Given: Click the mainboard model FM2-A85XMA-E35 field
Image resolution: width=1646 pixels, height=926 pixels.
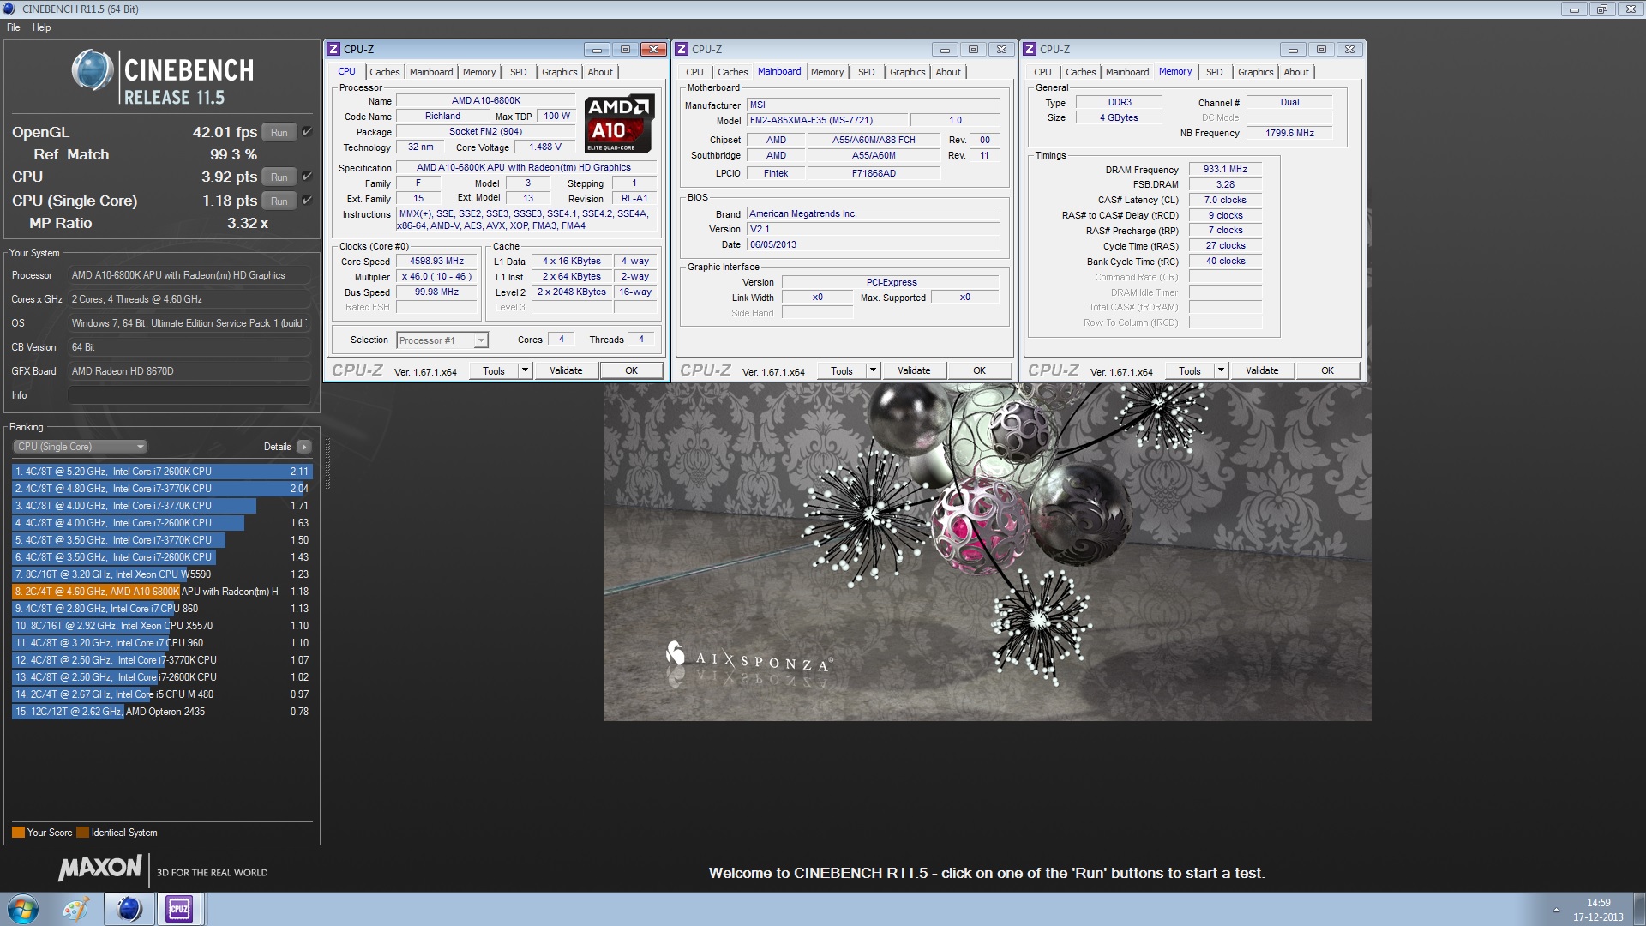Looking at the screenshot, I should pos(826,121).
